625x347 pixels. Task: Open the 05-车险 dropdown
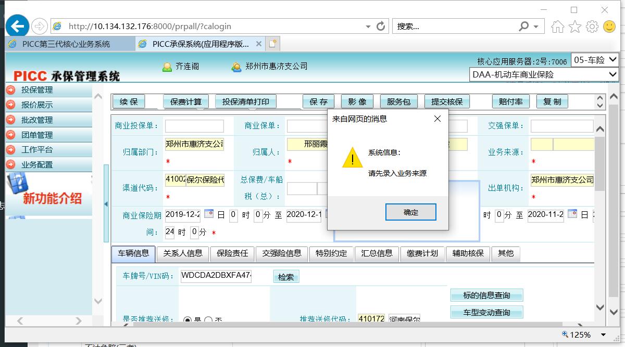pos(595,60)
